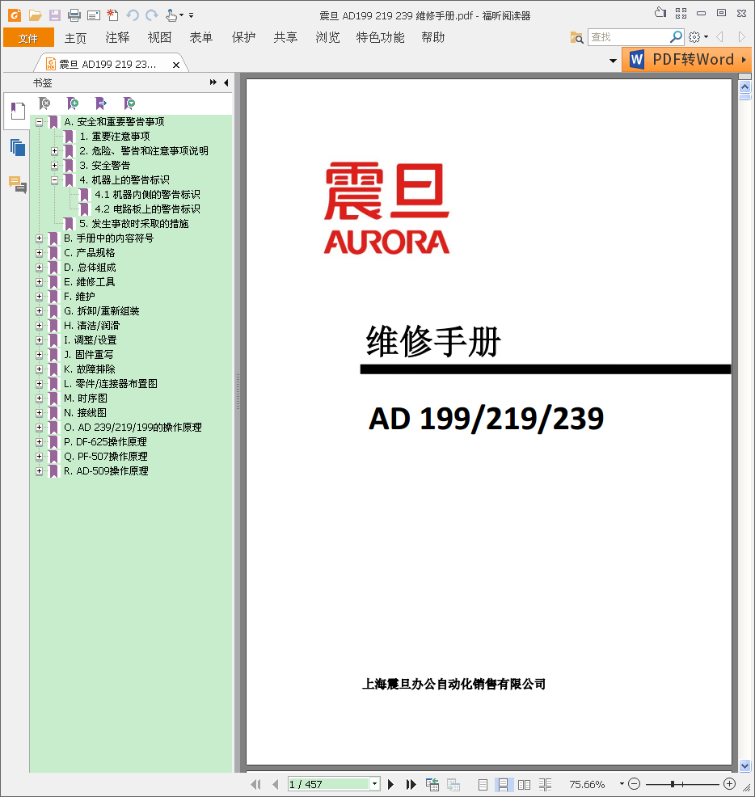This screenshot has height=797, width=755.
Task: Click the Print icon in quick toolbar
Action: coord(74,15)
